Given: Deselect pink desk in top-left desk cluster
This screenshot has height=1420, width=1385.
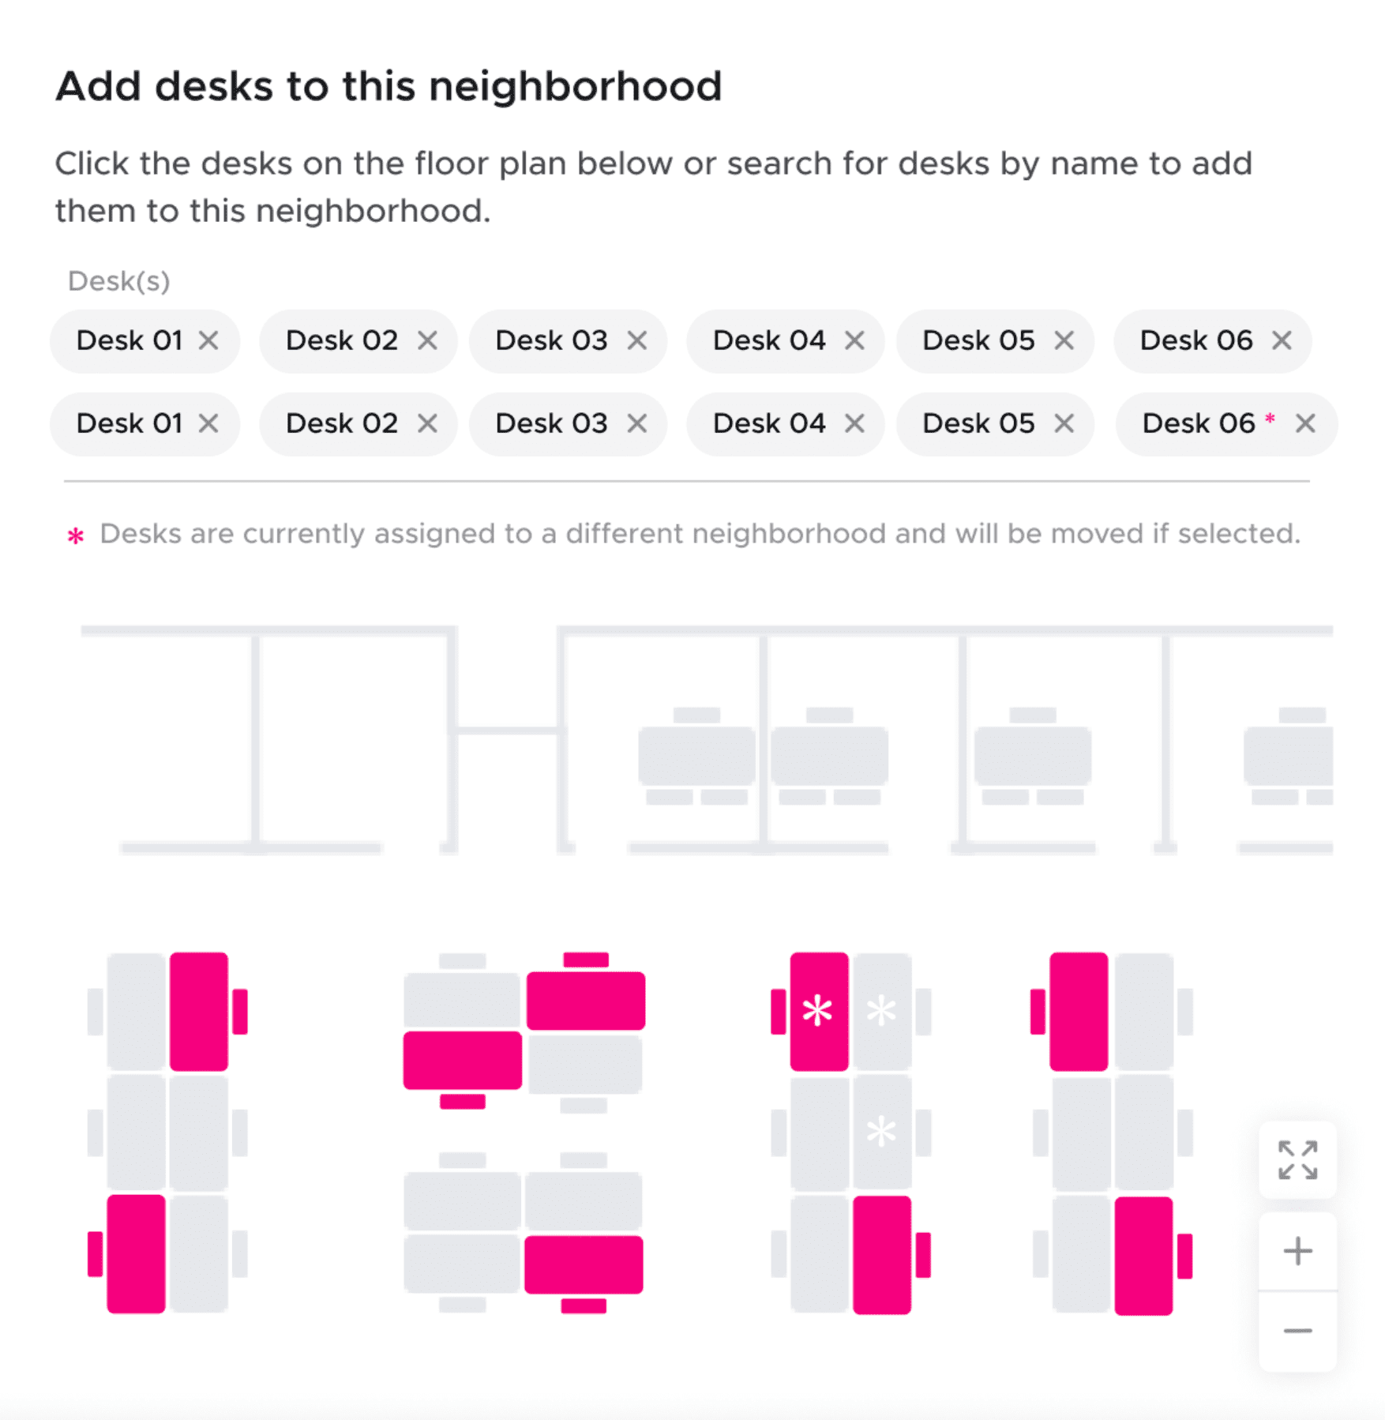Looking at the screenshot, I should click(199, 1011).
